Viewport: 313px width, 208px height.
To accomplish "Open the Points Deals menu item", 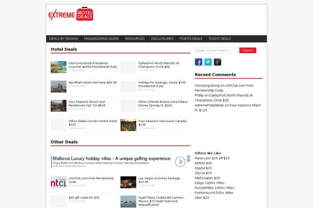I will coord(191,38).
